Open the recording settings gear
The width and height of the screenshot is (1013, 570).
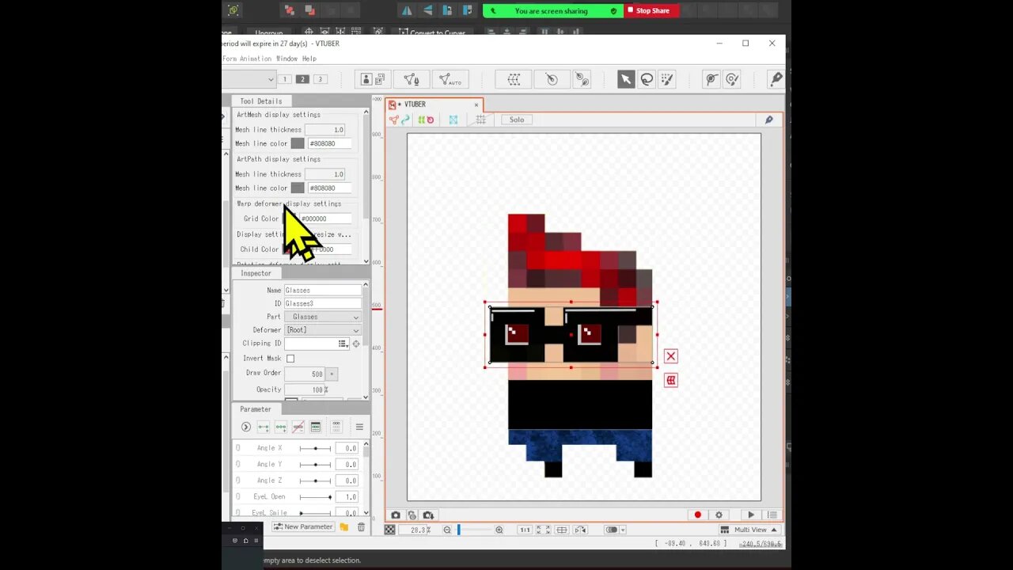(719, 515)
